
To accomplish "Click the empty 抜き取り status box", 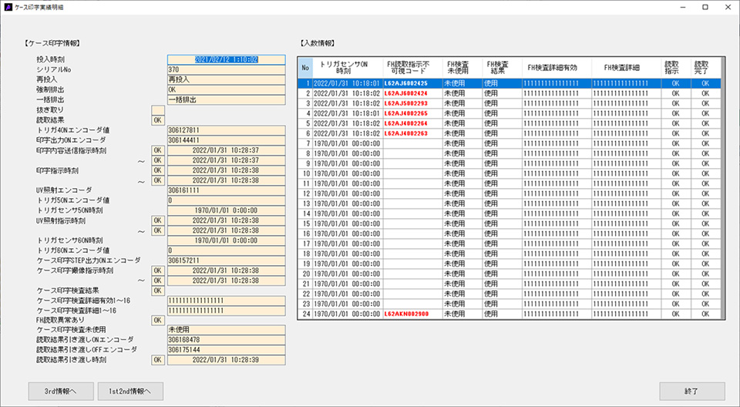I will tap(158, 109).
